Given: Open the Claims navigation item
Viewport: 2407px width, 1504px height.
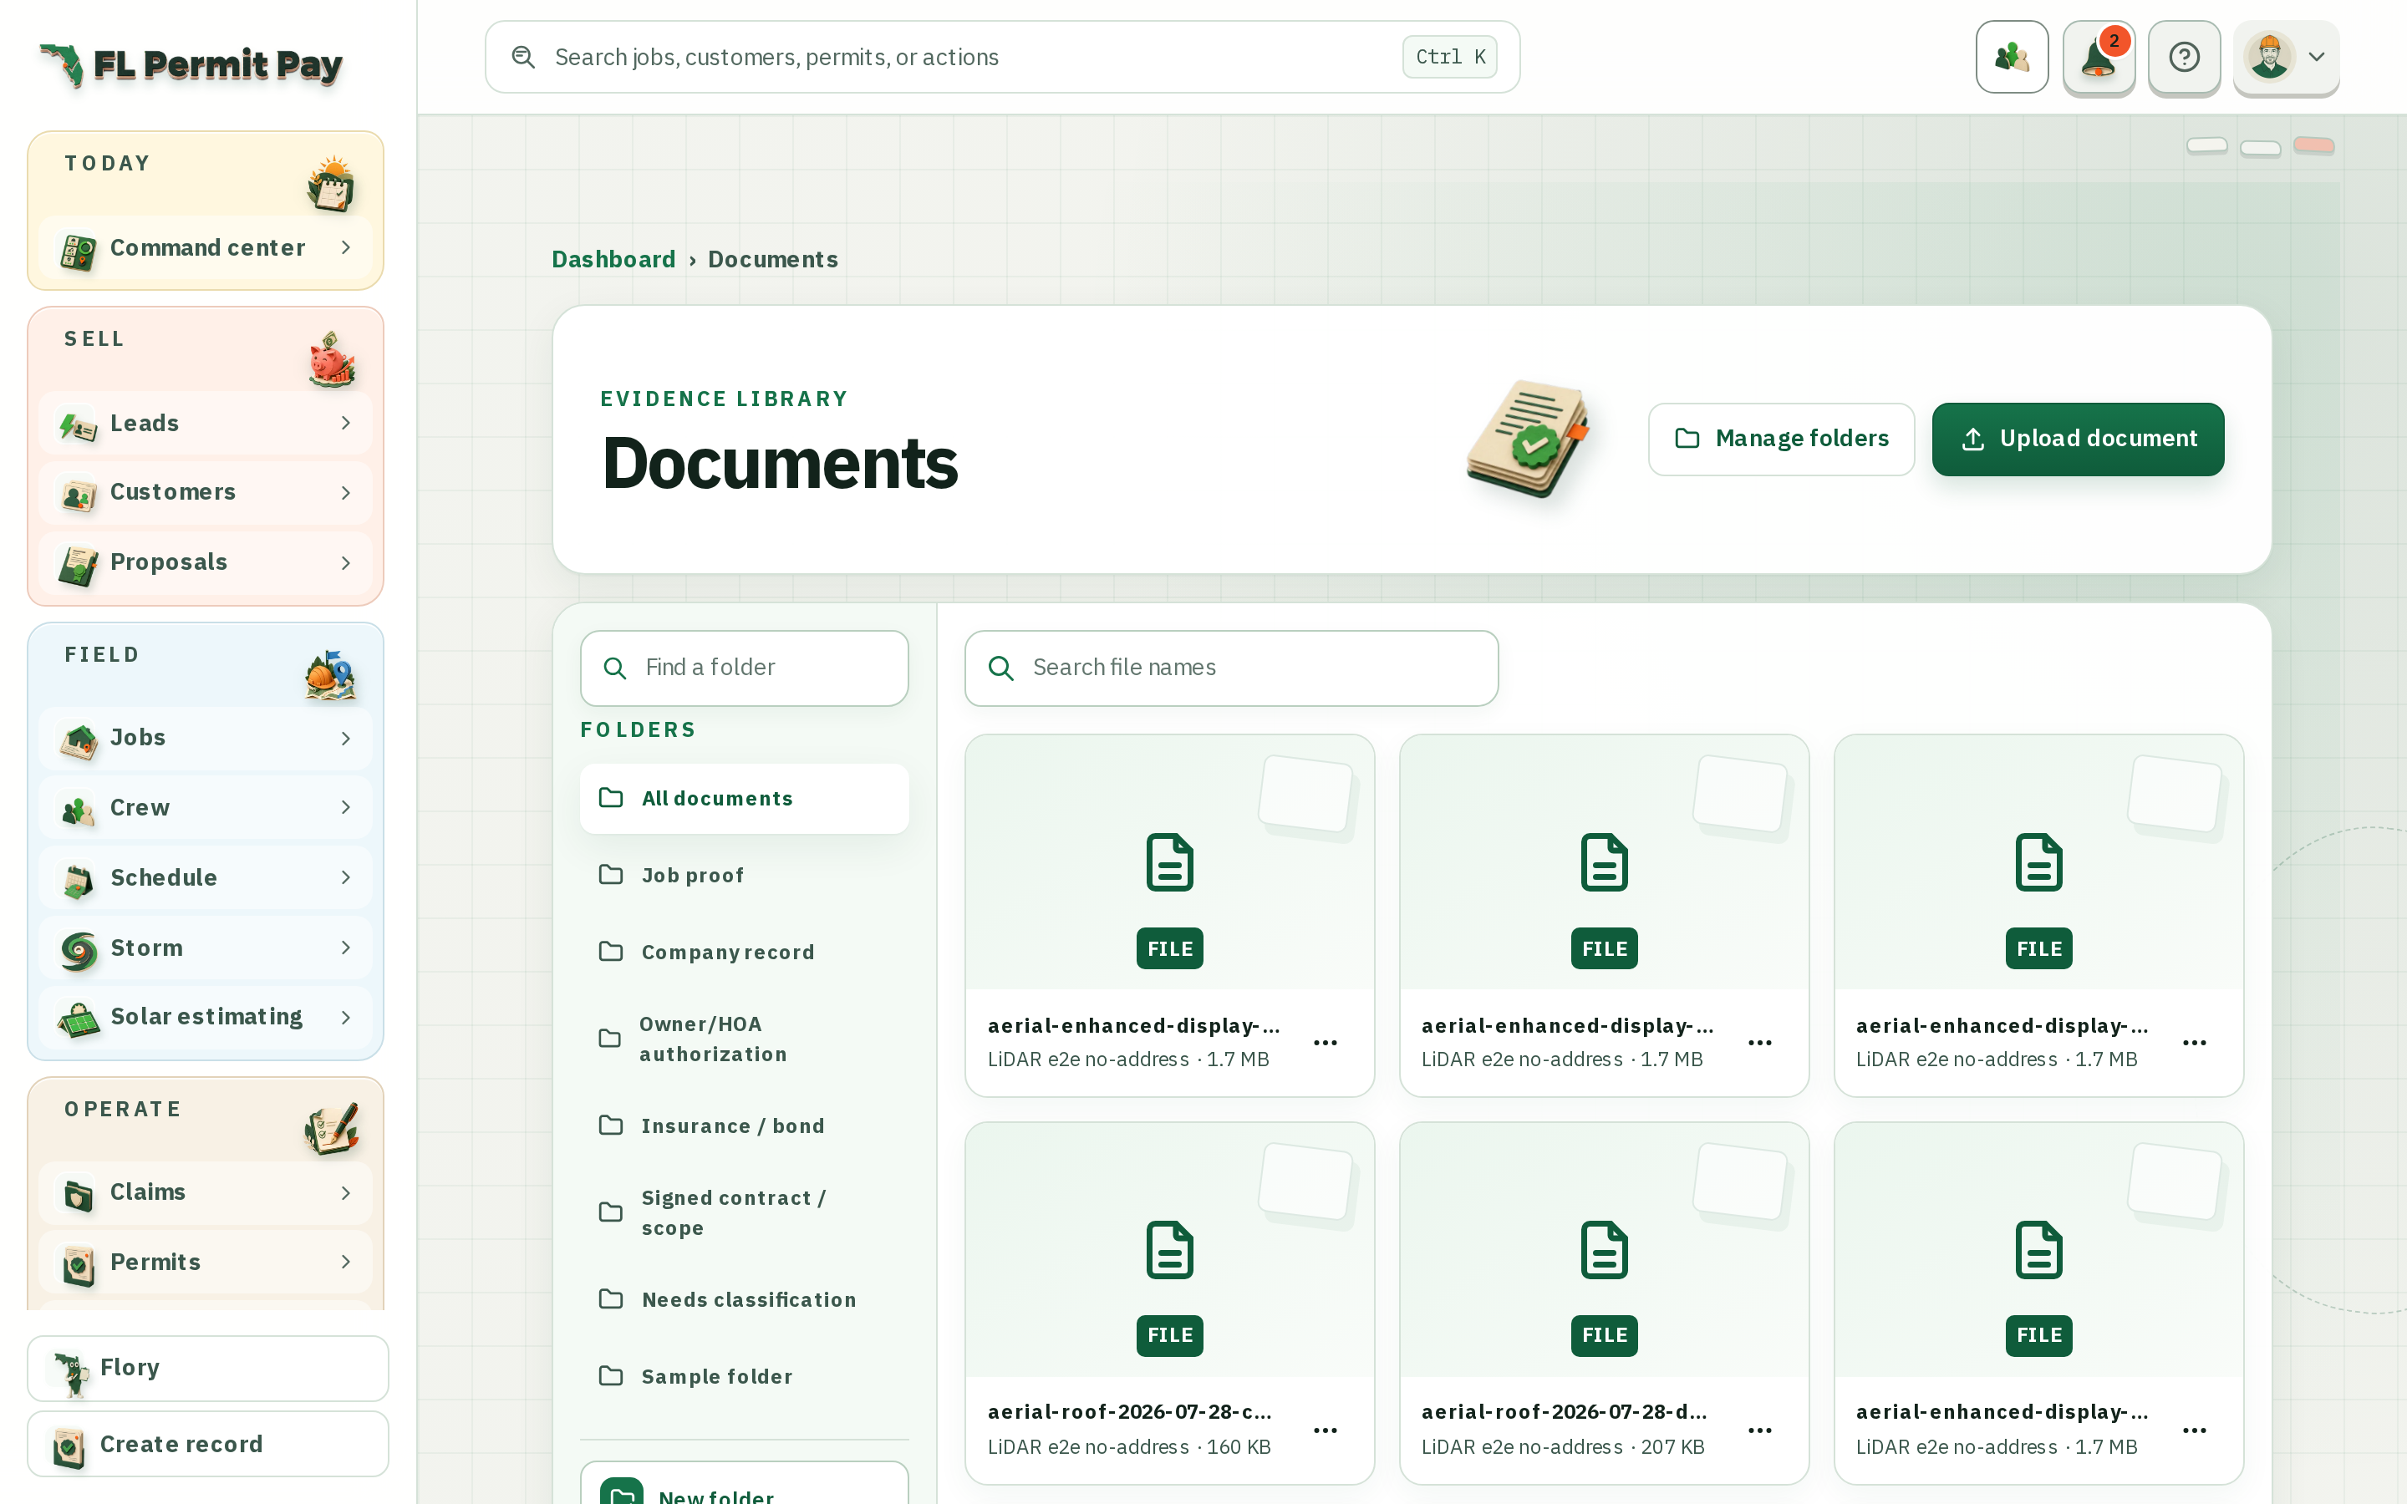Looking at the screenshot, I should click(206, 1192).
